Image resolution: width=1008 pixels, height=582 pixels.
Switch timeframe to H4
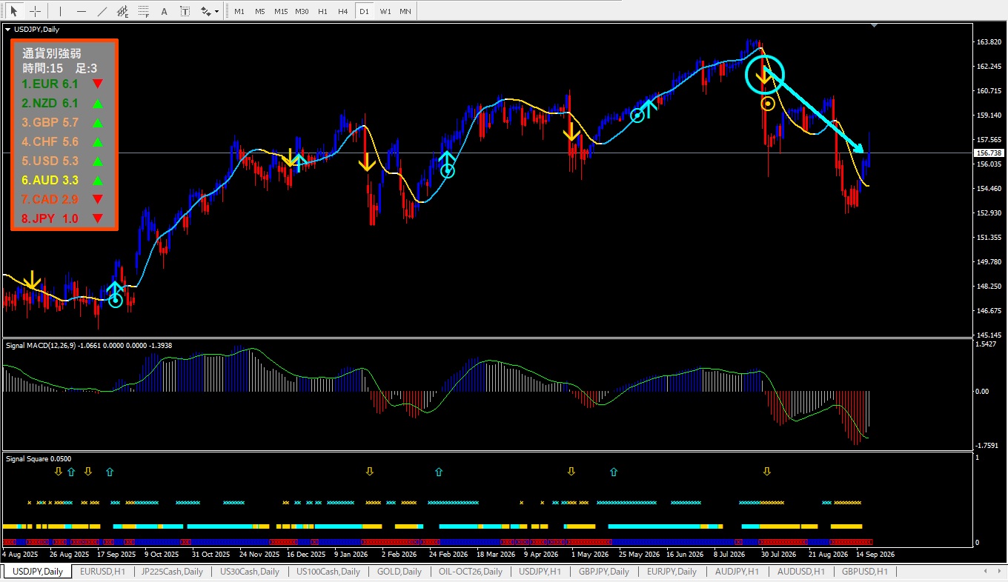(x=342, y=11)
